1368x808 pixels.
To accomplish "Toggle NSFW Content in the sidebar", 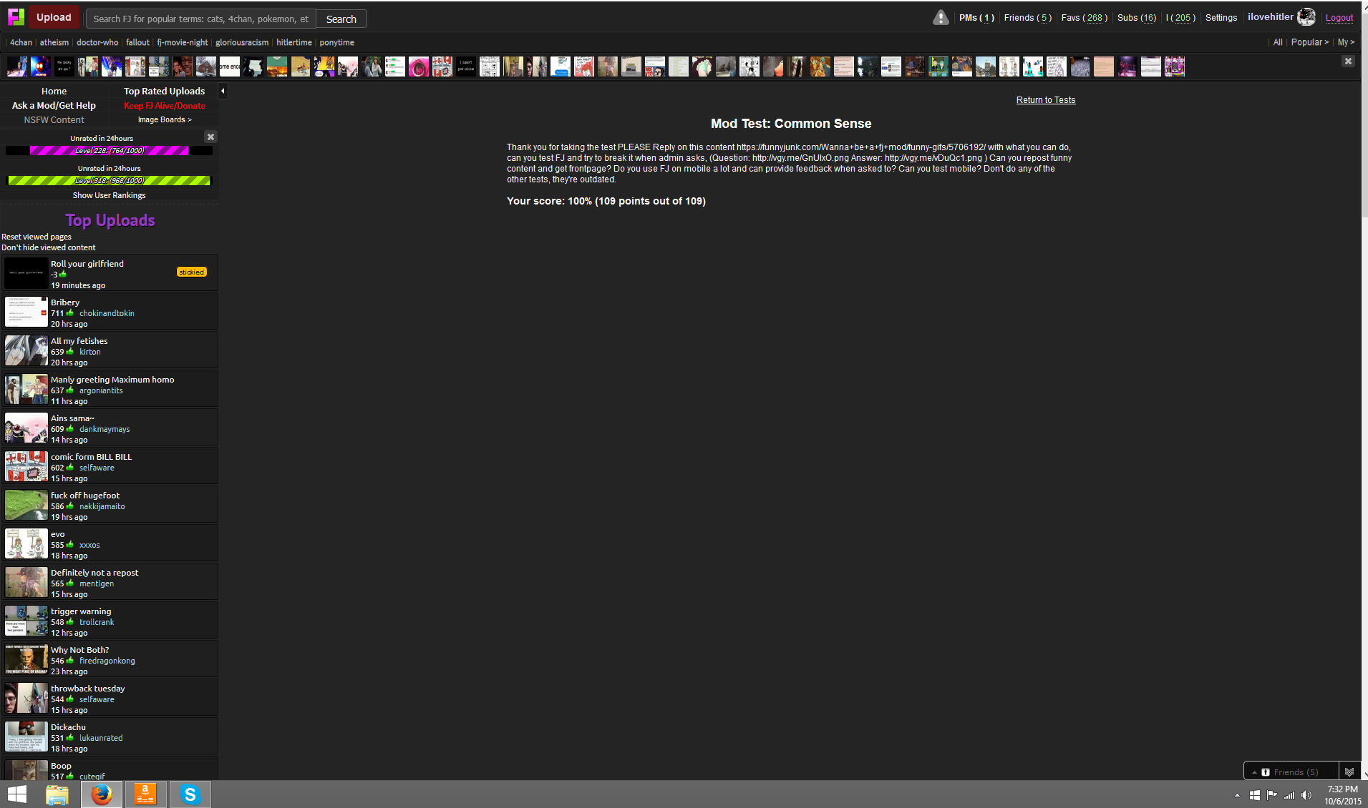I will 54,120.
